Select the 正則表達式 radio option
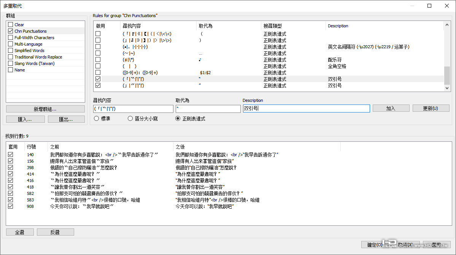Viewport: 456px width, 255px height. click(x=178, y=119)
